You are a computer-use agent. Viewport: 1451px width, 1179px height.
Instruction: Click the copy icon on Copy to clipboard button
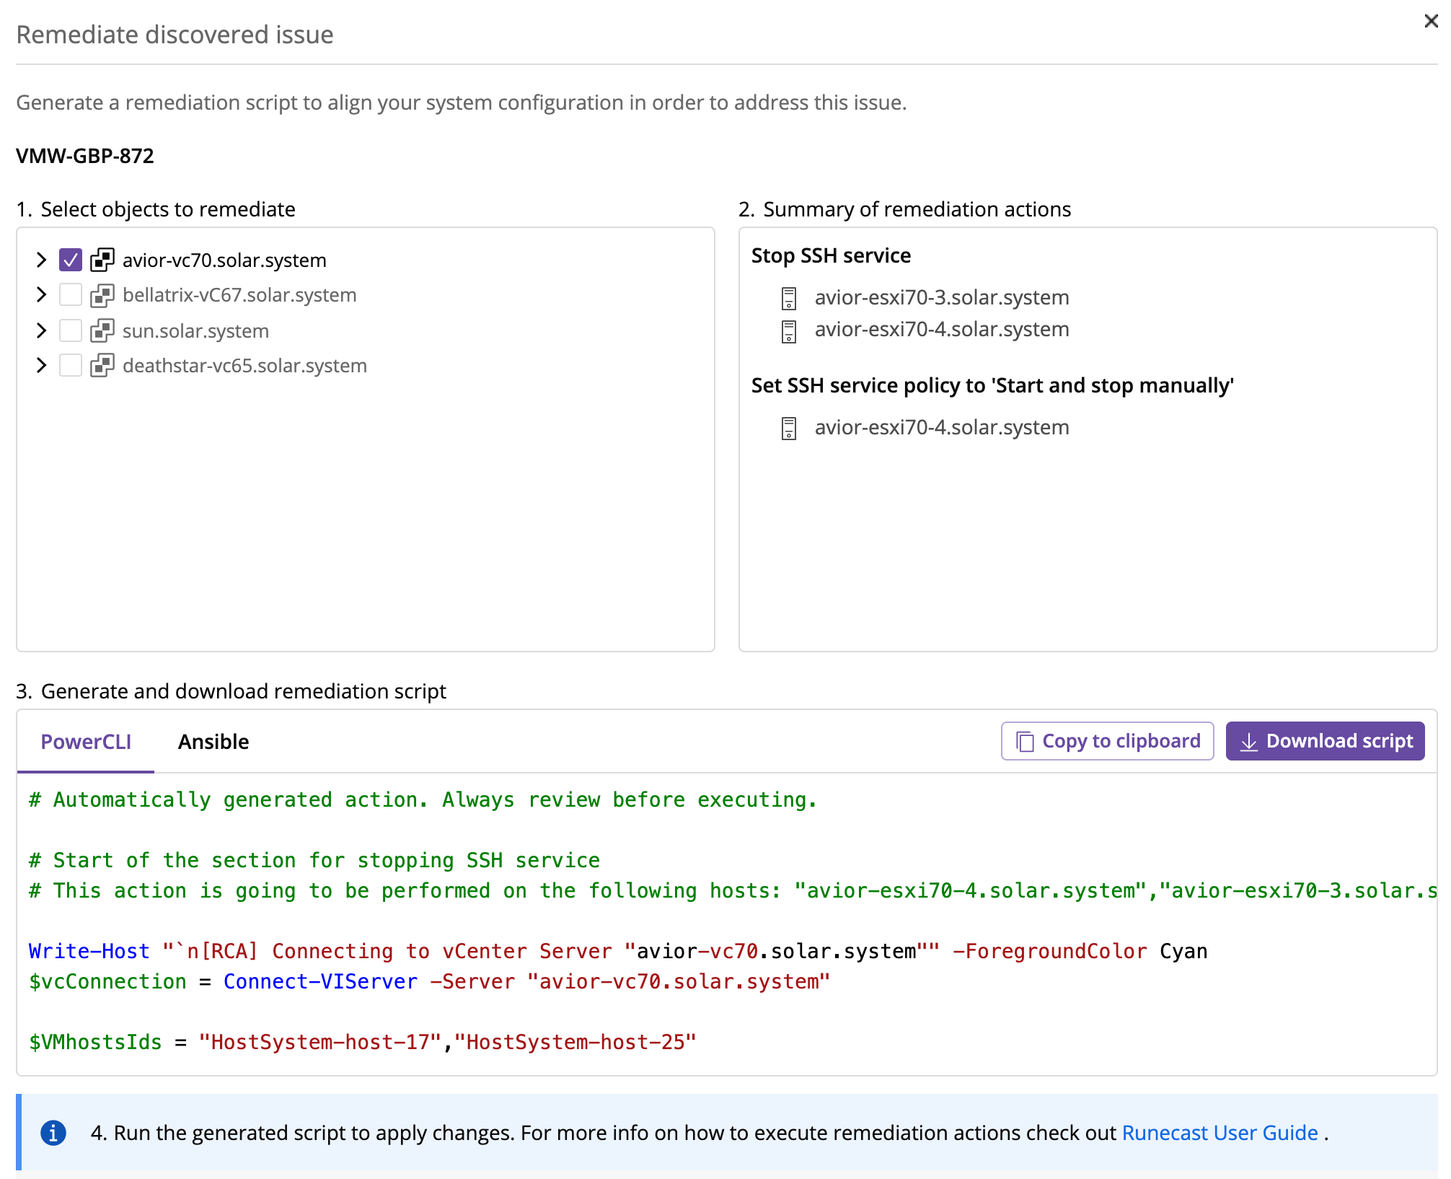(x=1025, y=740)
